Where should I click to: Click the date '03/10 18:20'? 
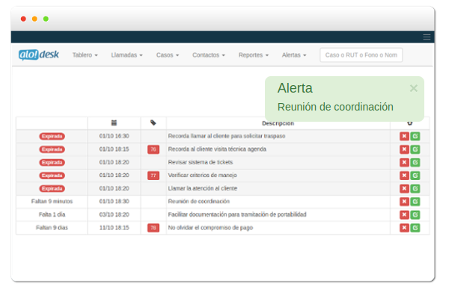pos(114,214)
